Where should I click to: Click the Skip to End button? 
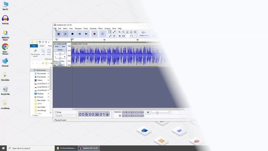[x=86, y=34]
